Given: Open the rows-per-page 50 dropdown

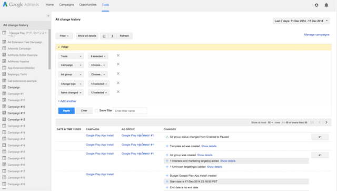Looking at the screenshot, I should tap(270, 122).
